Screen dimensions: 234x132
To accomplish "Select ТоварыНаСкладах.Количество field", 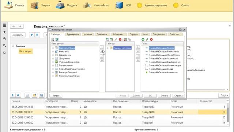I will click(163, 73).
